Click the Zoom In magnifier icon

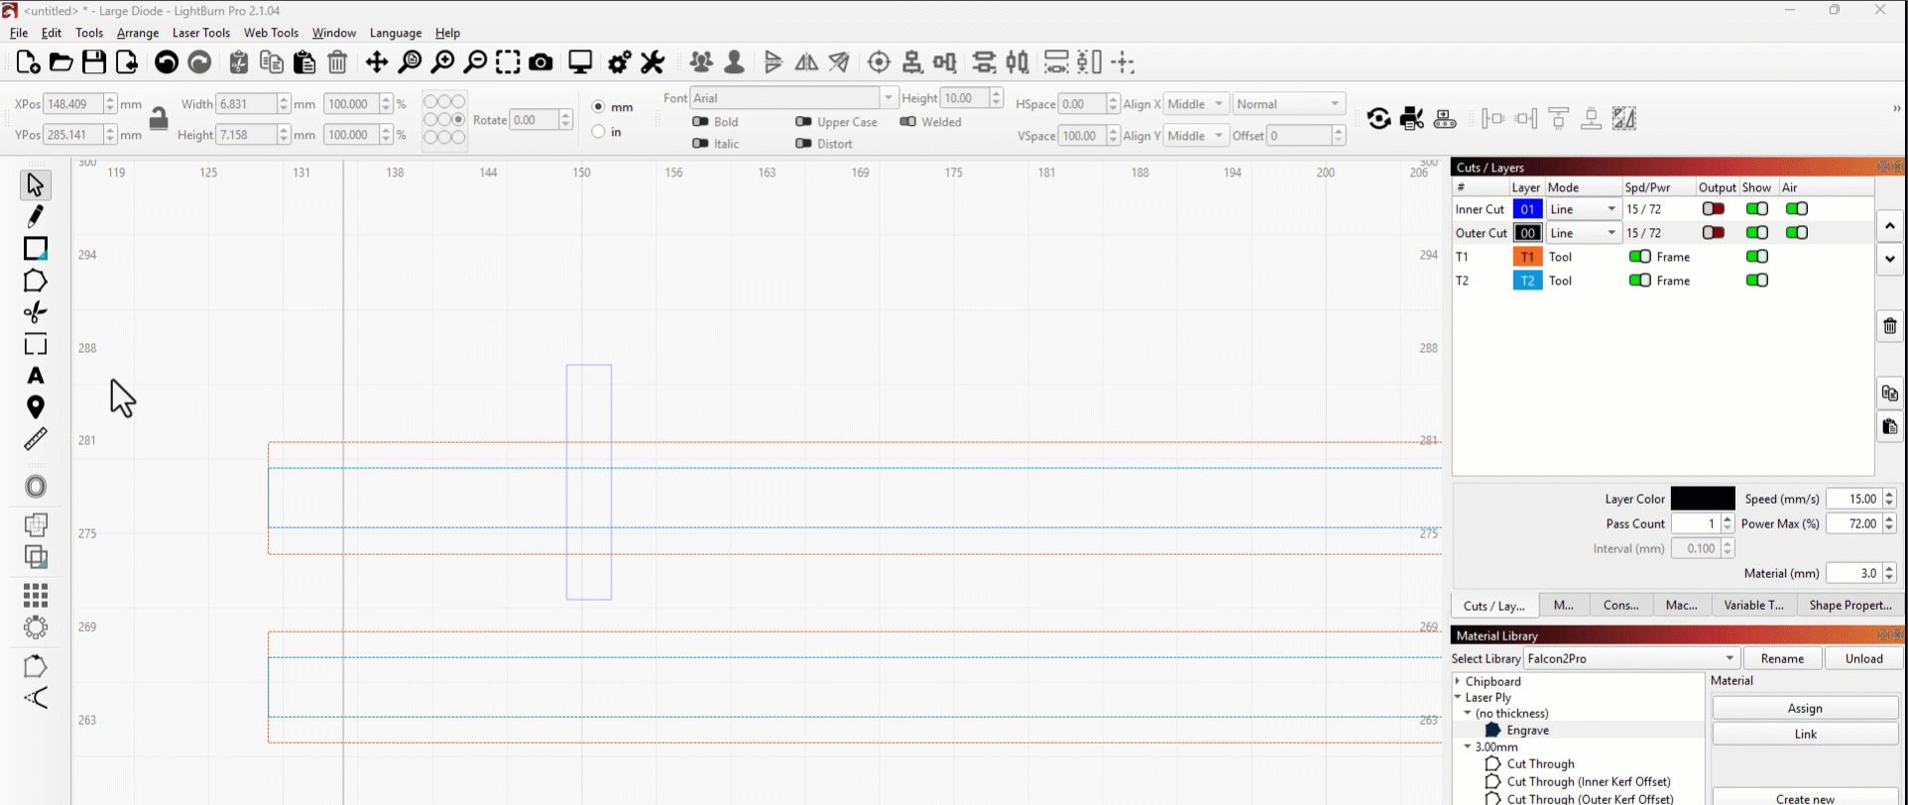pyautogui.click(x=442, y=62)
